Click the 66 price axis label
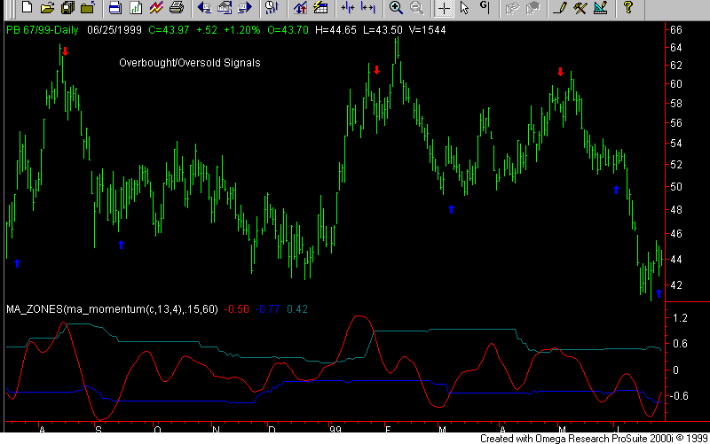Viewport: 710px width, 444px height. (x=675, y=30)
